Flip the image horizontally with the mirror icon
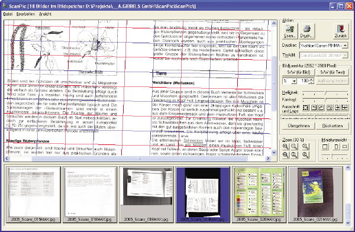The height and width of the screenshot is (232, 355). 338,108
